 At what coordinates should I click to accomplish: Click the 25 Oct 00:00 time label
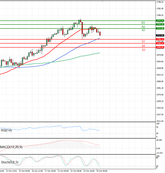[x=102, y=171]
